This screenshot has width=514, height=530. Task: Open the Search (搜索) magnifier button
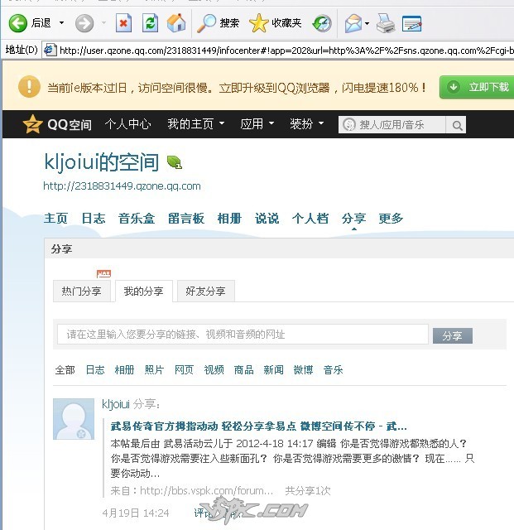pyautogui.click(x=218, y=23)
